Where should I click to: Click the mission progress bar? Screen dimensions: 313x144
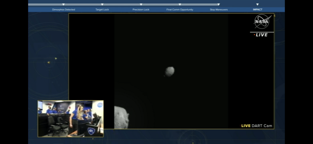pos(124,4)
